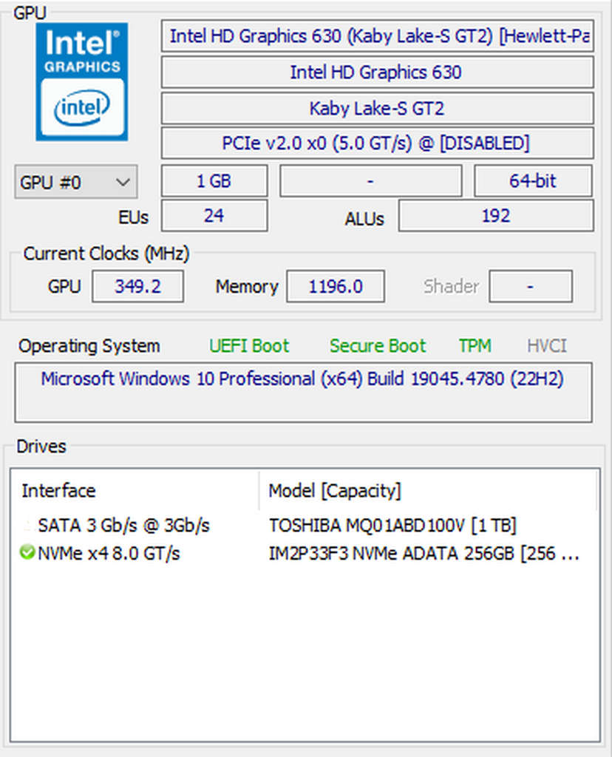
Task: Expand the memory type field showing a dash
Action: tap(370, 180)
